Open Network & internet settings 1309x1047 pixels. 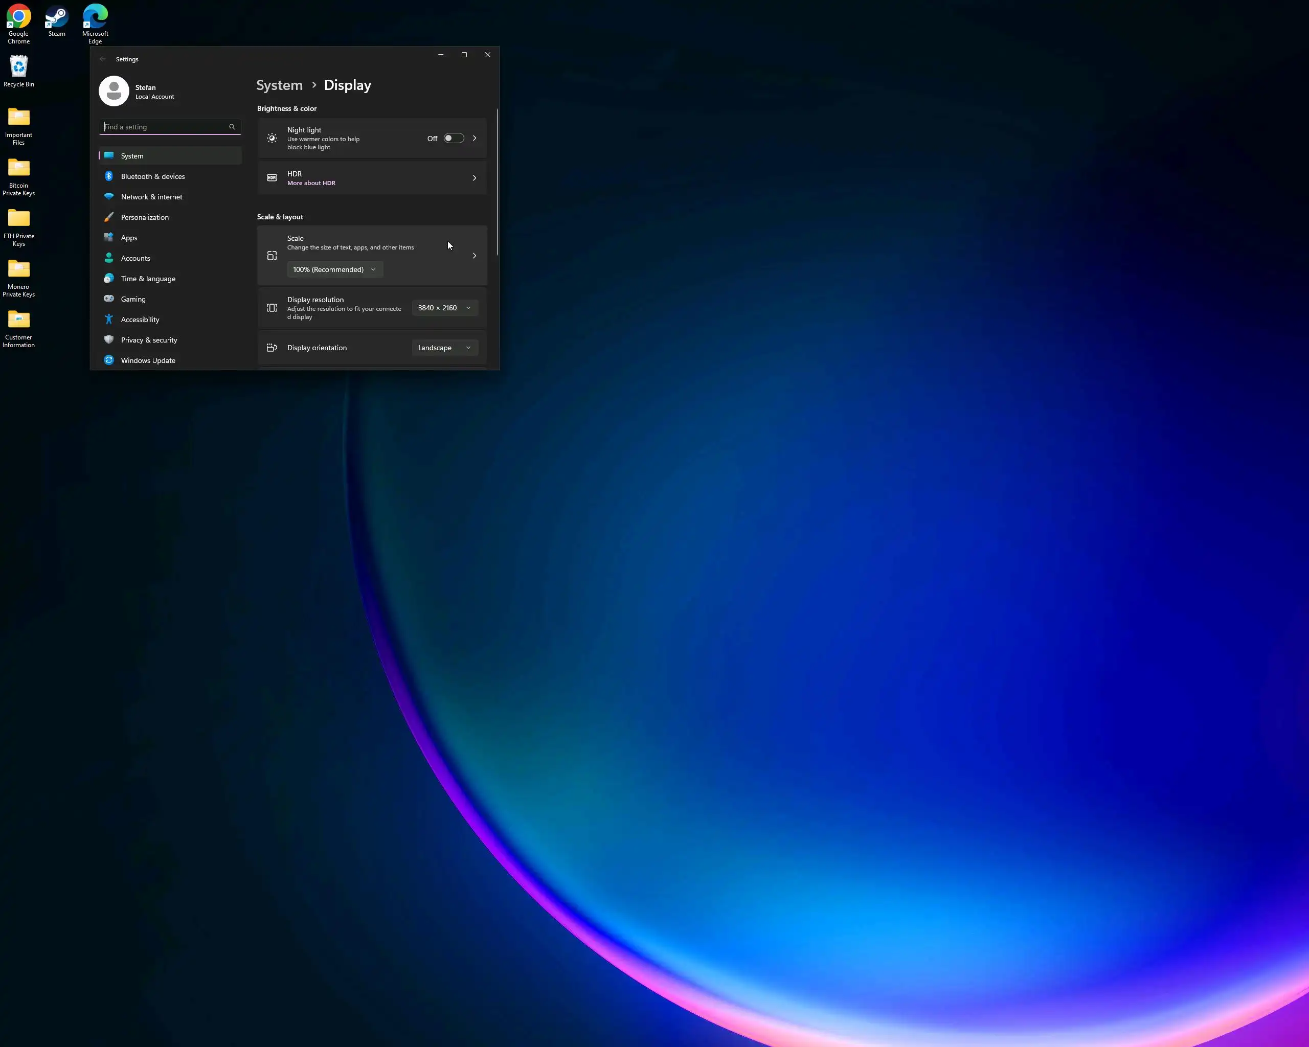[151, 197]
